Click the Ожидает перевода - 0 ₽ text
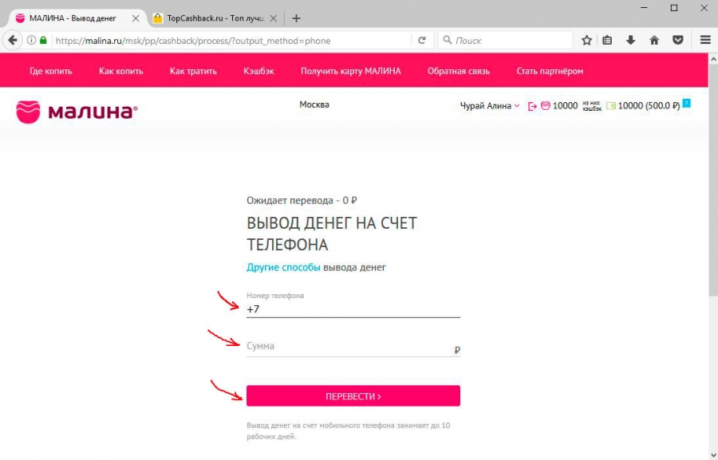 (302, 200)
